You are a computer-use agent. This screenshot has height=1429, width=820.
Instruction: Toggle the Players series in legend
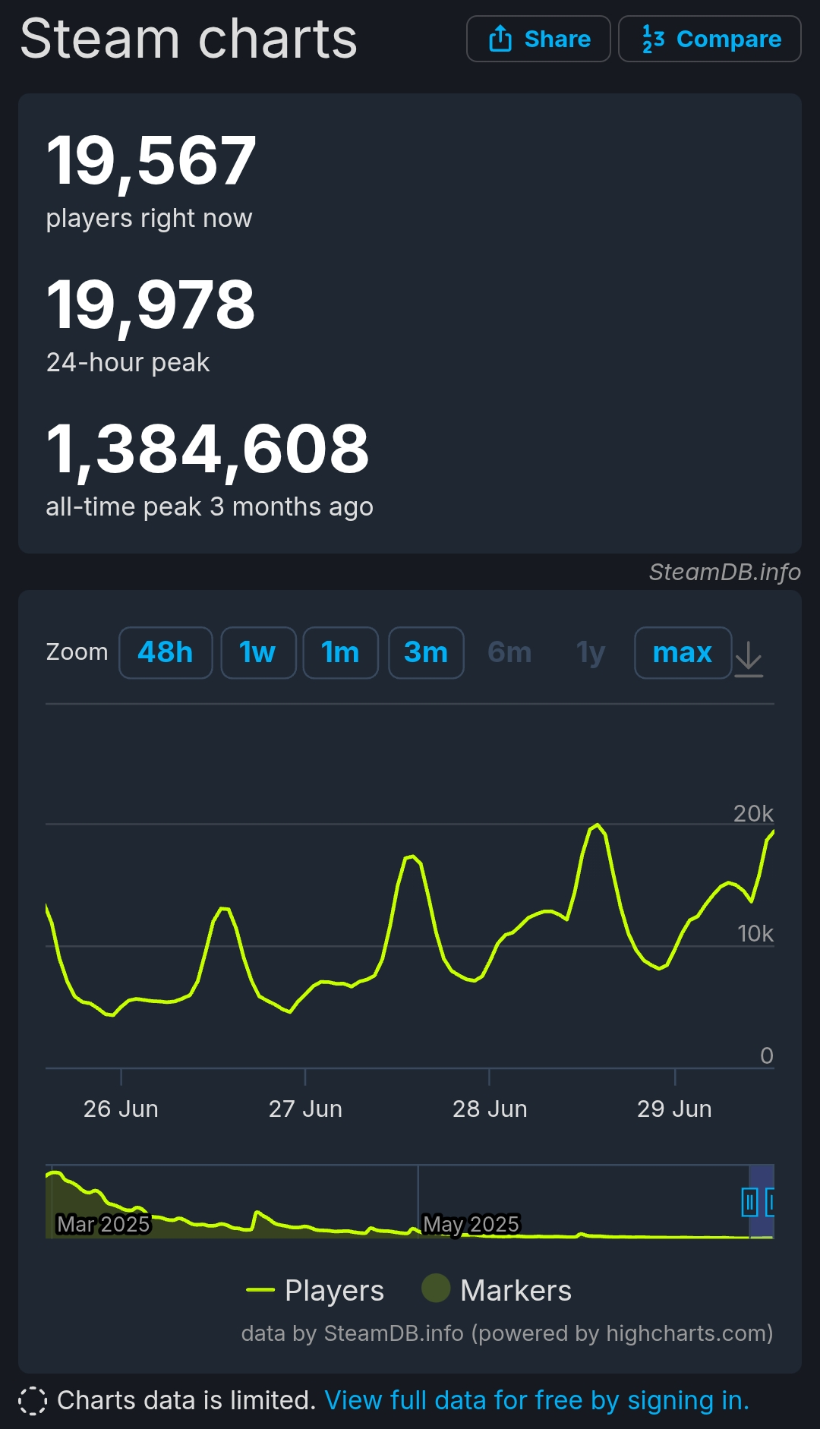point(315,1290)
